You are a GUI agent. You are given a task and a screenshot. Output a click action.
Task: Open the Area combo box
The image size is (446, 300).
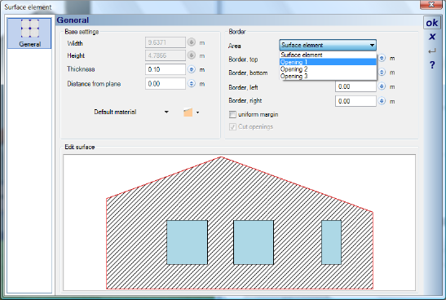coord(328,45)
